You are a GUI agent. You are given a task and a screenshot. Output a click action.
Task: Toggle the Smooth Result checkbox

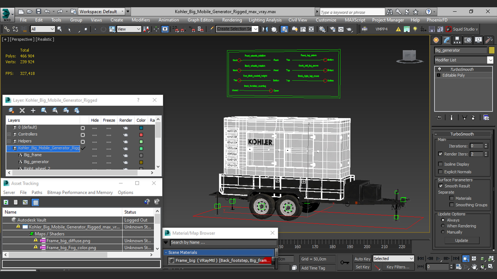coord(441,186)
